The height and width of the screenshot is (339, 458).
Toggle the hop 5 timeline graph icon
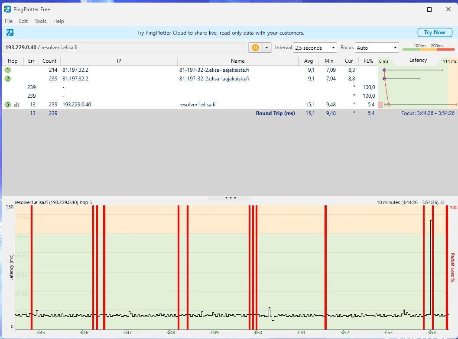point(17,105)
